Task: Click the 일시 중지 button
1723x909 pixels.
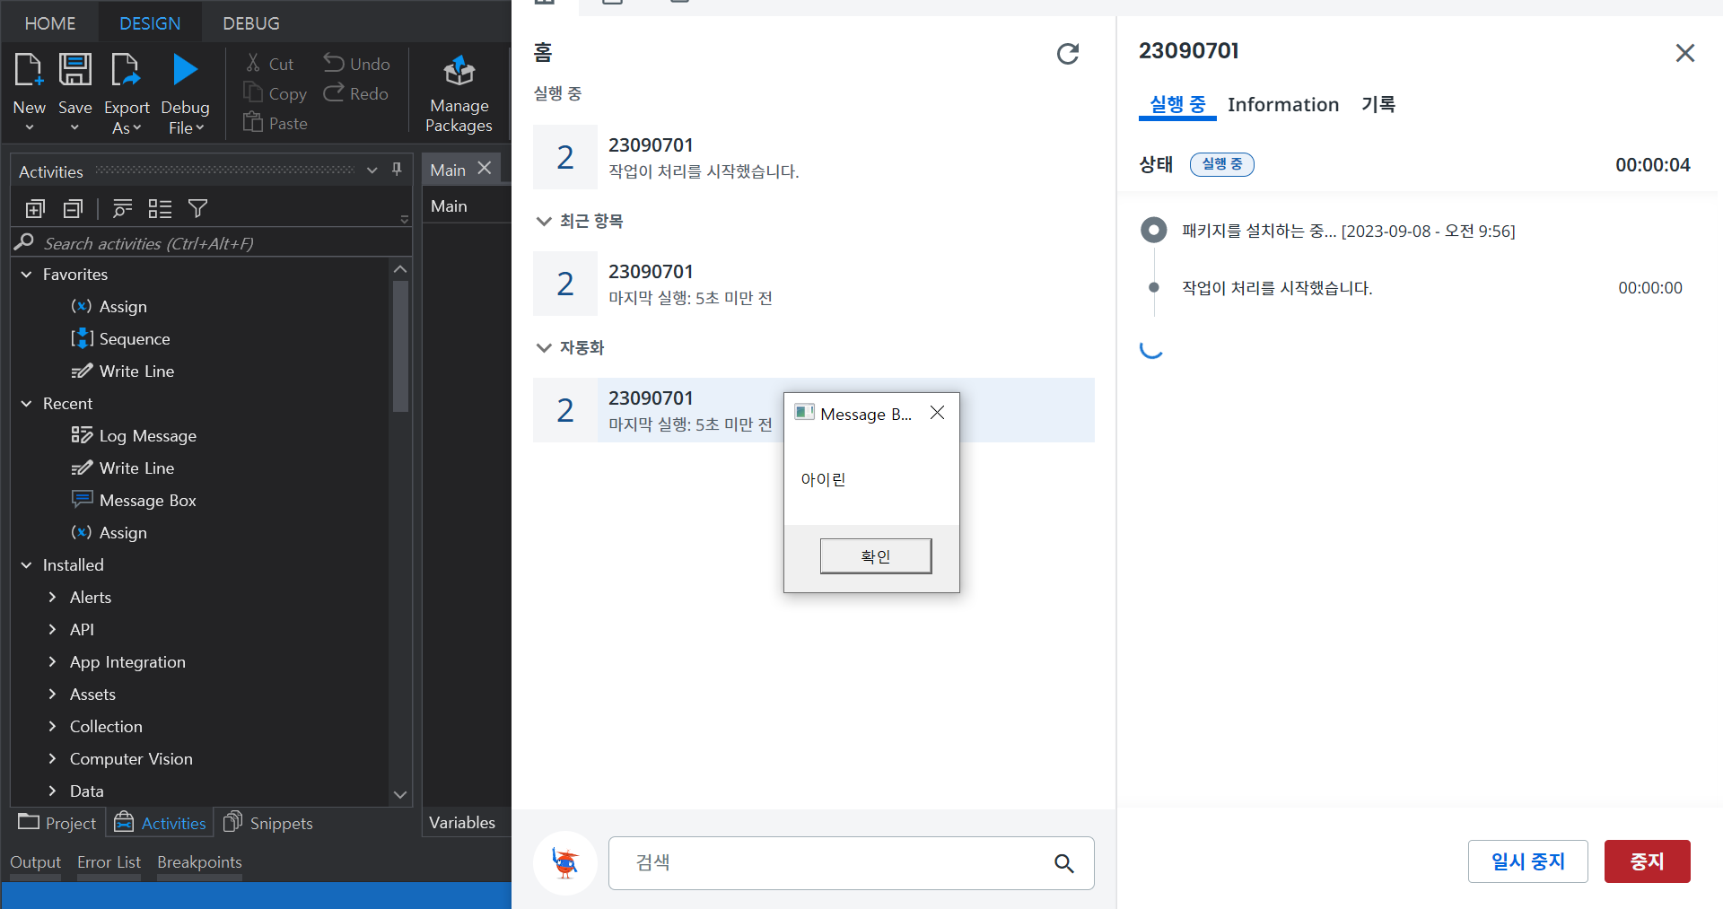Action: click(1527, 861)
